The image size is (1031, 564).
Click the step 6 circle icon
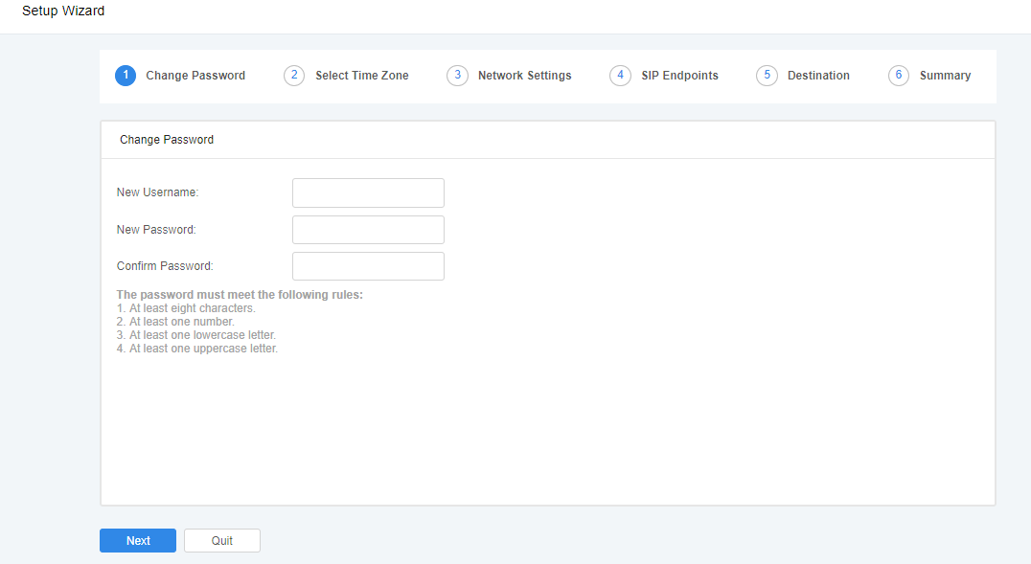[x=899, y=76]
